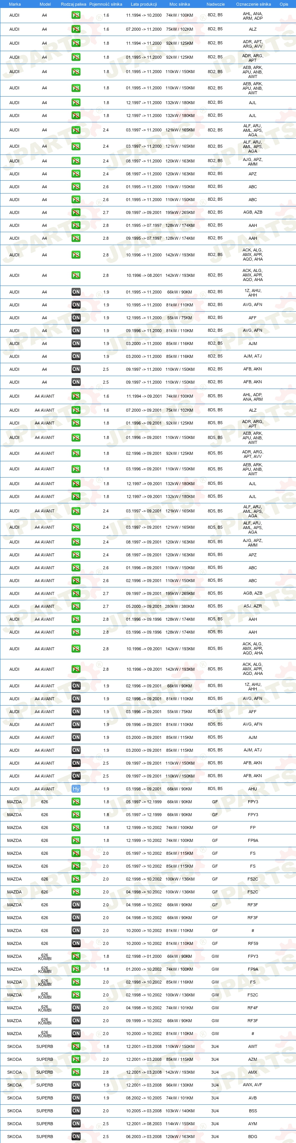This screenshot has width=296, height=1143.
Task: Click the Lata produkcji column header
Action: click(x=144, y=4)
